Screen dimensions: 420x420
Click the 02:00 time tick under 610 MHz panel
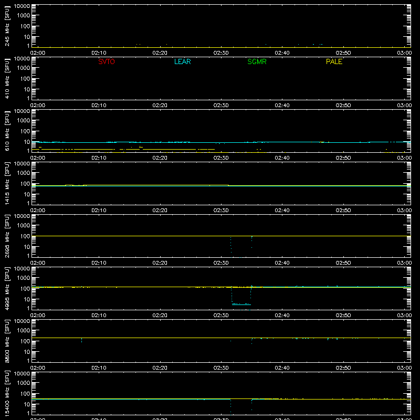click(38, 158)
